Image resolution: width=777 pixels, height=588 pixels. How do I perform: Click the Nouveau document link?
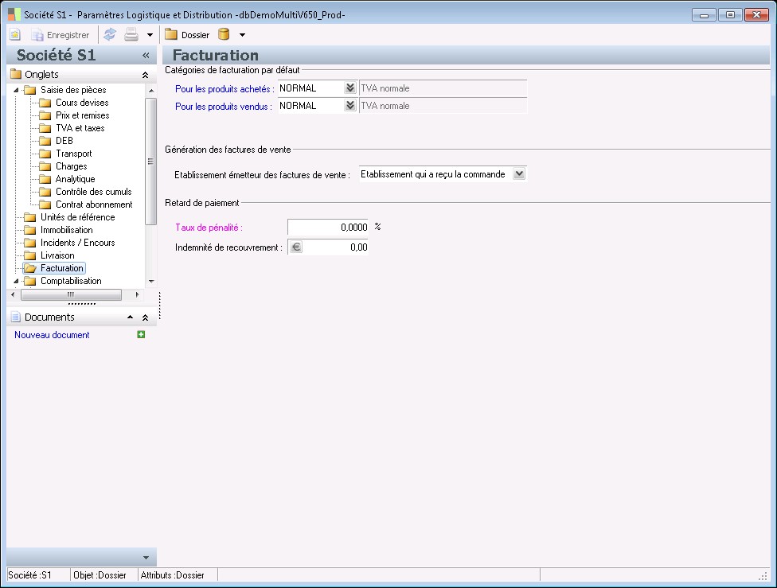pyautogui.click(x=52, y=335)
